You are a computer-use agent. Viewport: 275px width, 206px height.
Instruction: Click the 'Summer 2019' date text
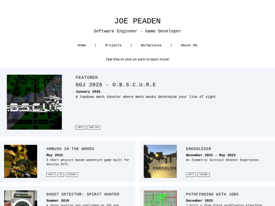(58, 200)
